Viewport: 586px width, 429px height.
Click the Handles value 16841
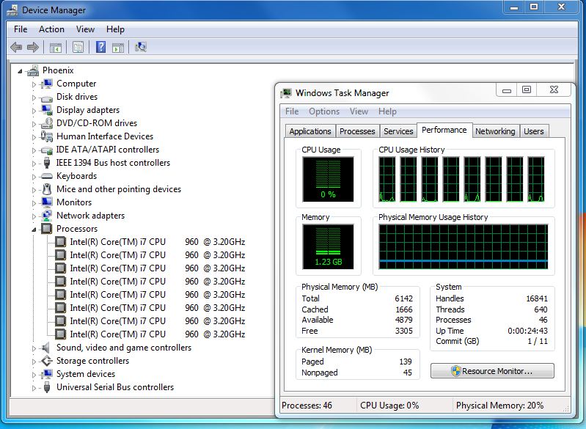coord(537,298)
